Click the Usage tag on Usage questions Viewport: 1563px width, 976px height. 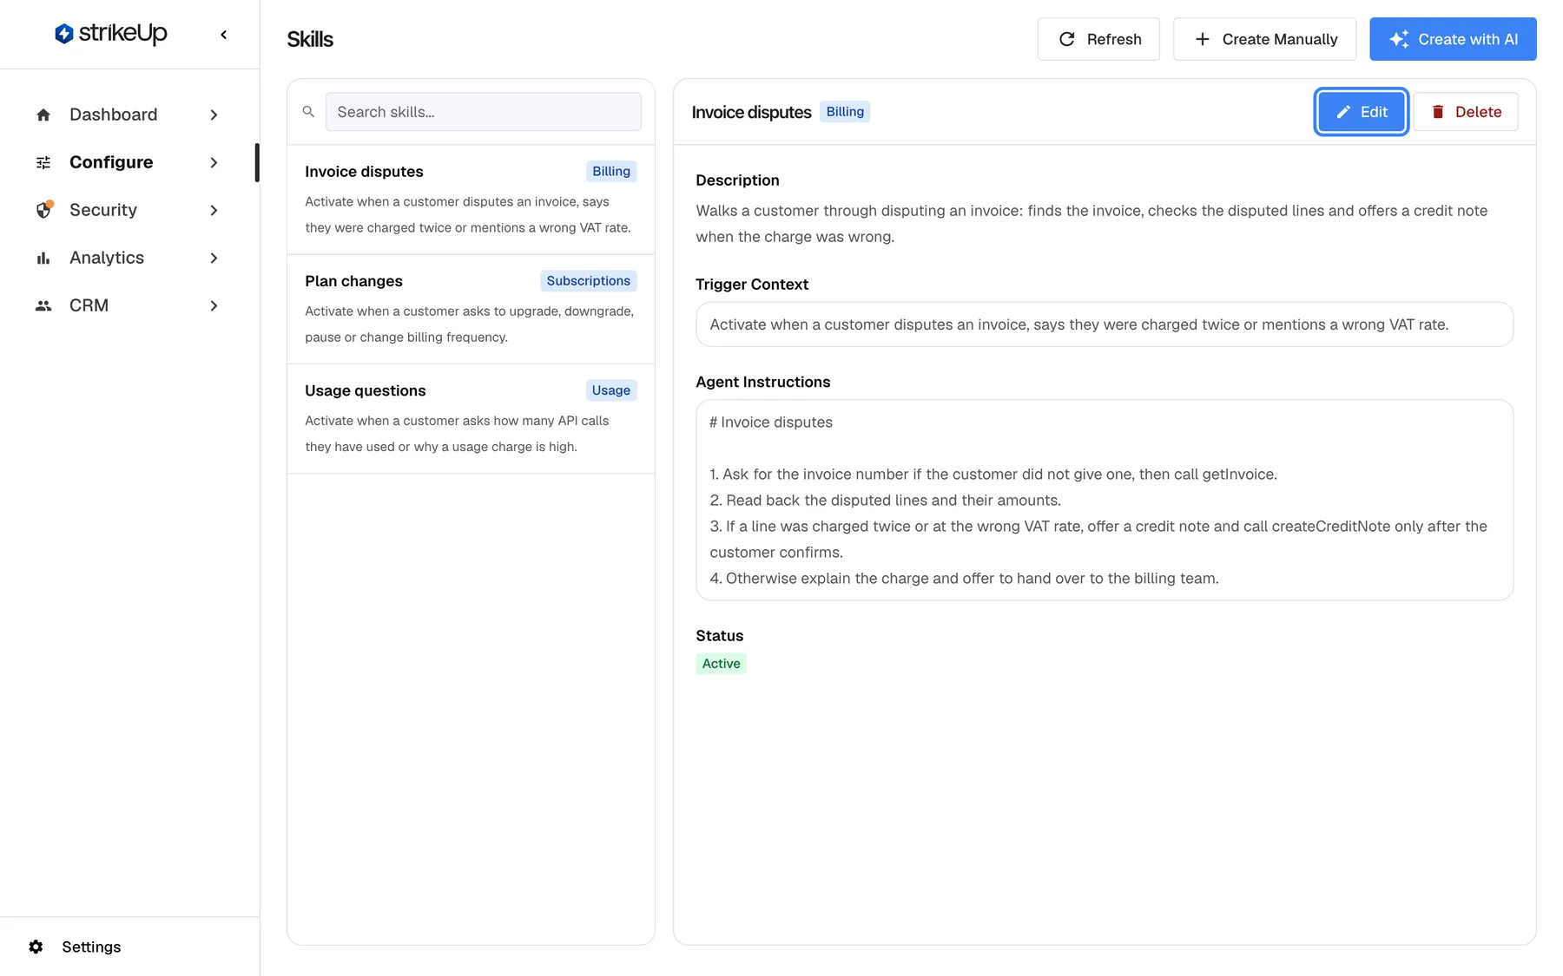(x=611, y=390)
